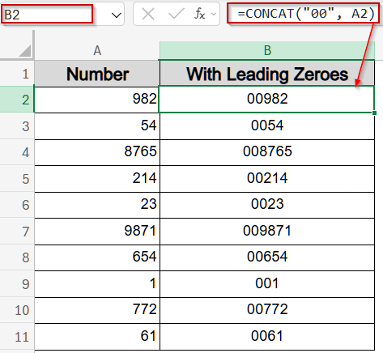
Task: Select column B header
Action: click(267, 50)
